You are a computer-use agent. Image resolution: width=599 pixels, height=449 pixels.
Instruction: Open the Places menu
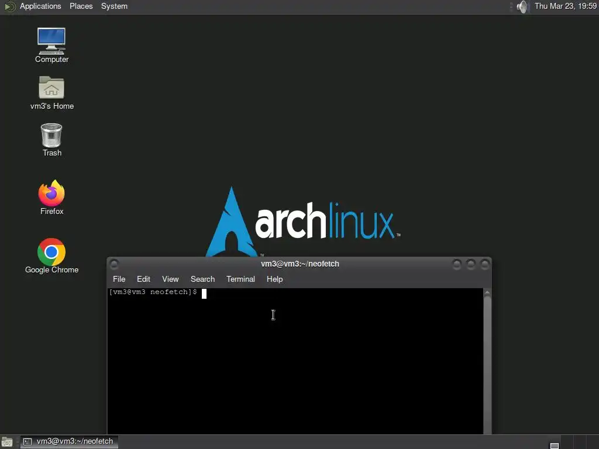(81, 6)
